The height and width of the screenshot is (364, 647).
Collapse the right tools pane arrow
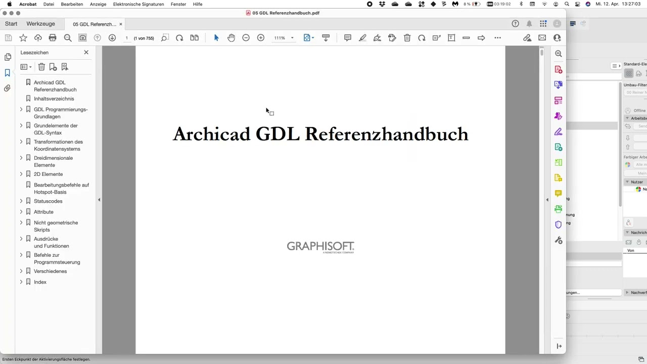click(547, 200)
